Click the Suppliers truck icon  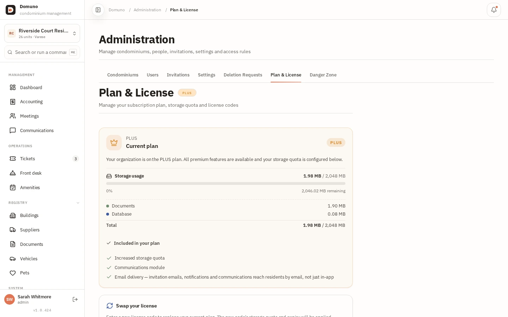coord(13,230)
